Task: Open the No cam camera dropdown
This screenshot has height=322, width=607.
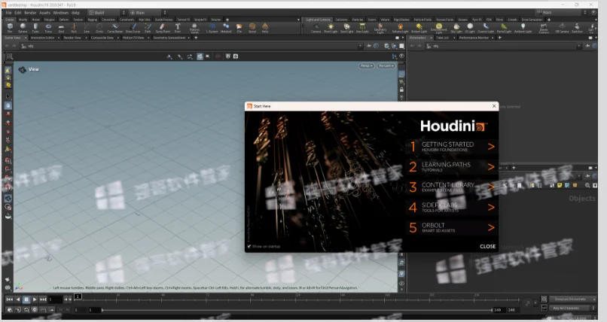Action: click(x=386, y=65)
